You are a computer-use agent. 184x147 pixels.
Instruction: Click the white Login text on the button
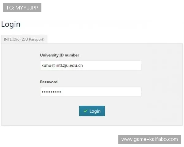95,111
